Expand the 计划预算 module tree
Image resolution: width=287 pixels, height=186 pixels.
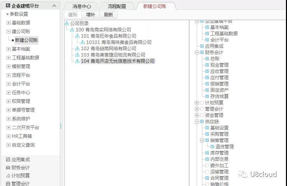(197, 103)
